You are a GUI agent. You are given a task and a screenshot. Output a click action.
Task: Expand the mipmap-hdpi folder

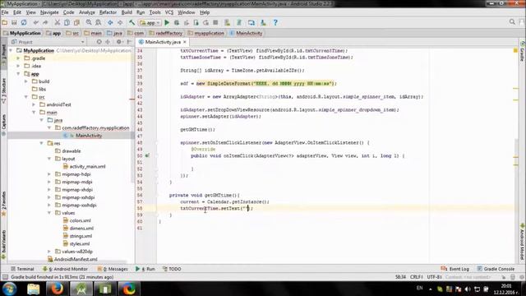(x=49, y=174)
